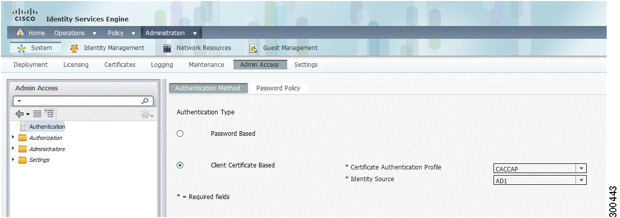Open the Policy menu
The height and width of the screenshot is (218, 620).
click(121, 33)
